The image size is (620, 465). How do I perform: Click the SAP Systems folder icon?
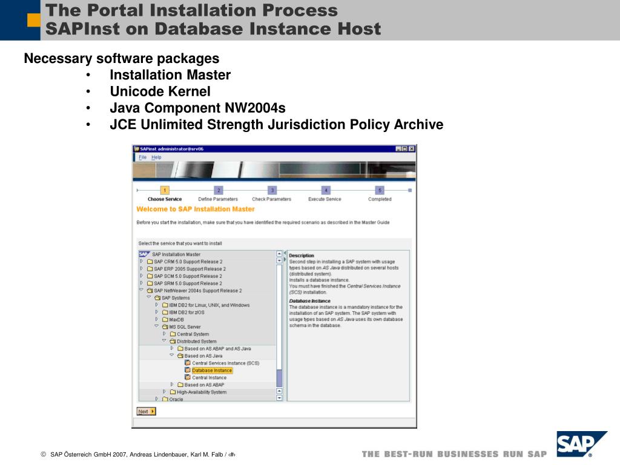point(157,298)
